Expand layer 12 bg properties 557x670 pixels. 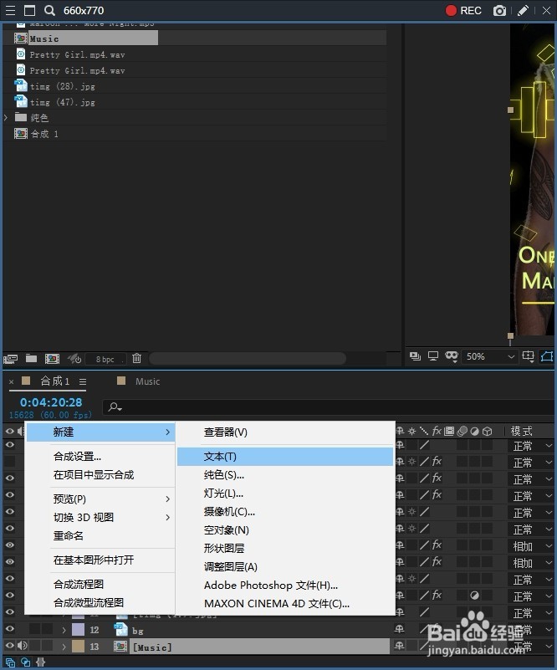pos(64,630)
